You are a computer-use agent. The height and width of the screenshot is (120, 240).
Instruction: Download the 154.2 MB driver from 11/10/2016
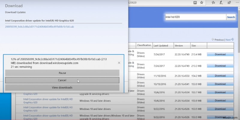click(220, 76)
